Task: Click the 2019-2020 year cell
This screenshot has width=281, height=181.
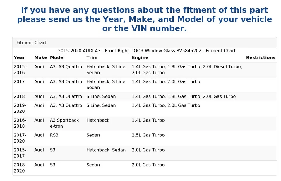Action: point(20,108)
